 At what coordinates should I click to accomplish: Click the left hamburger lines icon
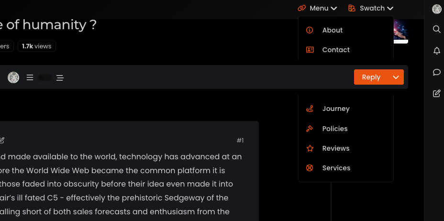(30, 77)
